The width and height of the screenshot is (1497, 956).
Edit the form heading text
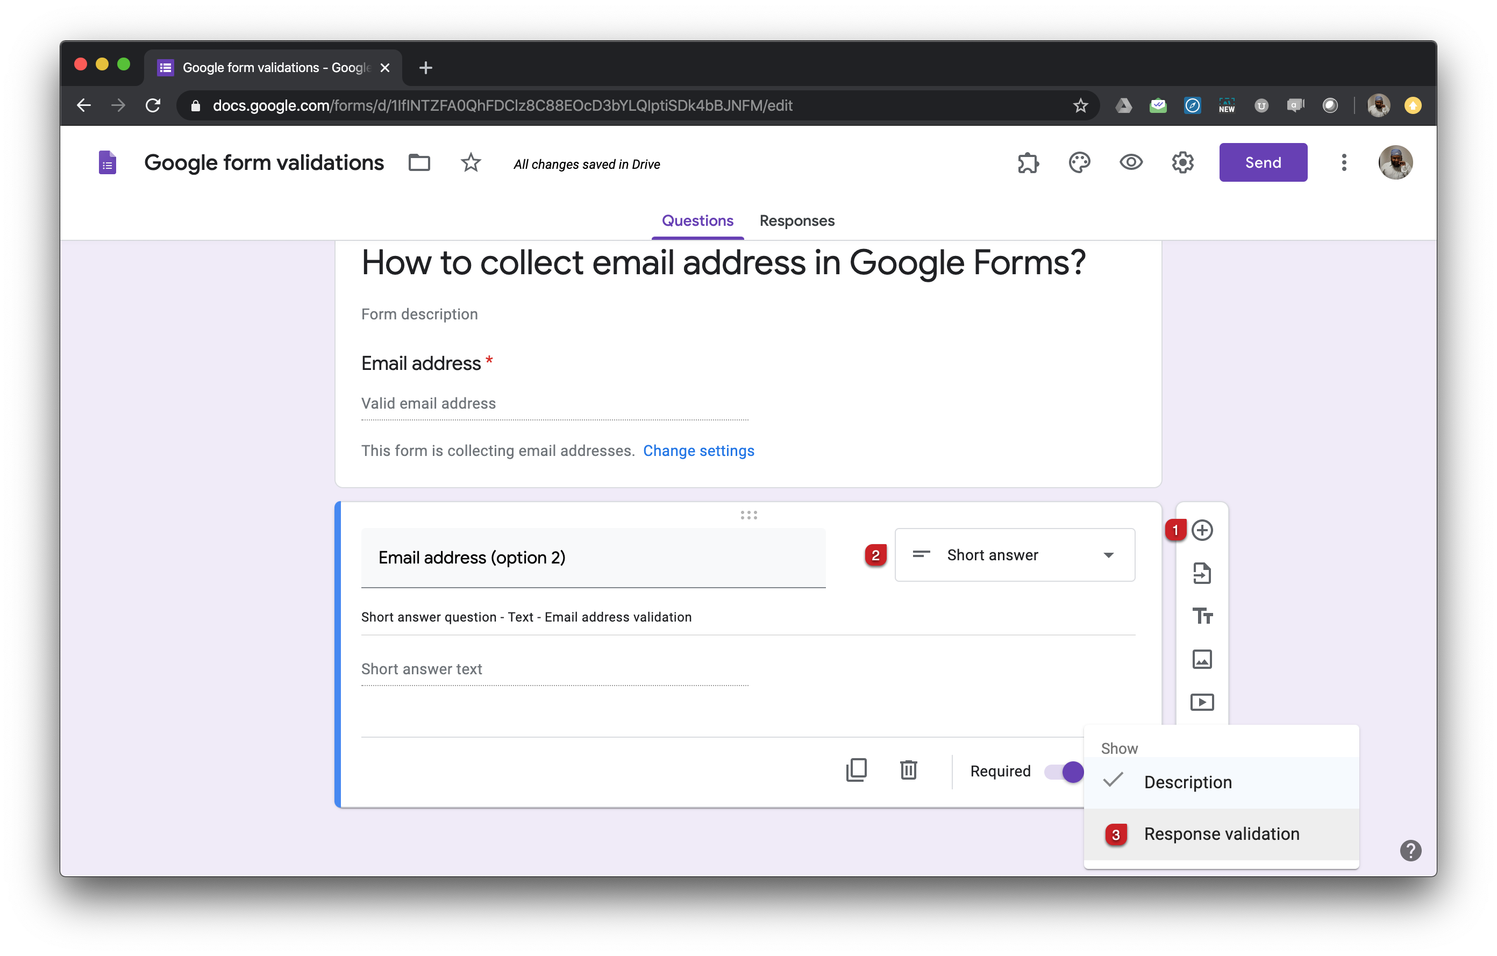724,263
